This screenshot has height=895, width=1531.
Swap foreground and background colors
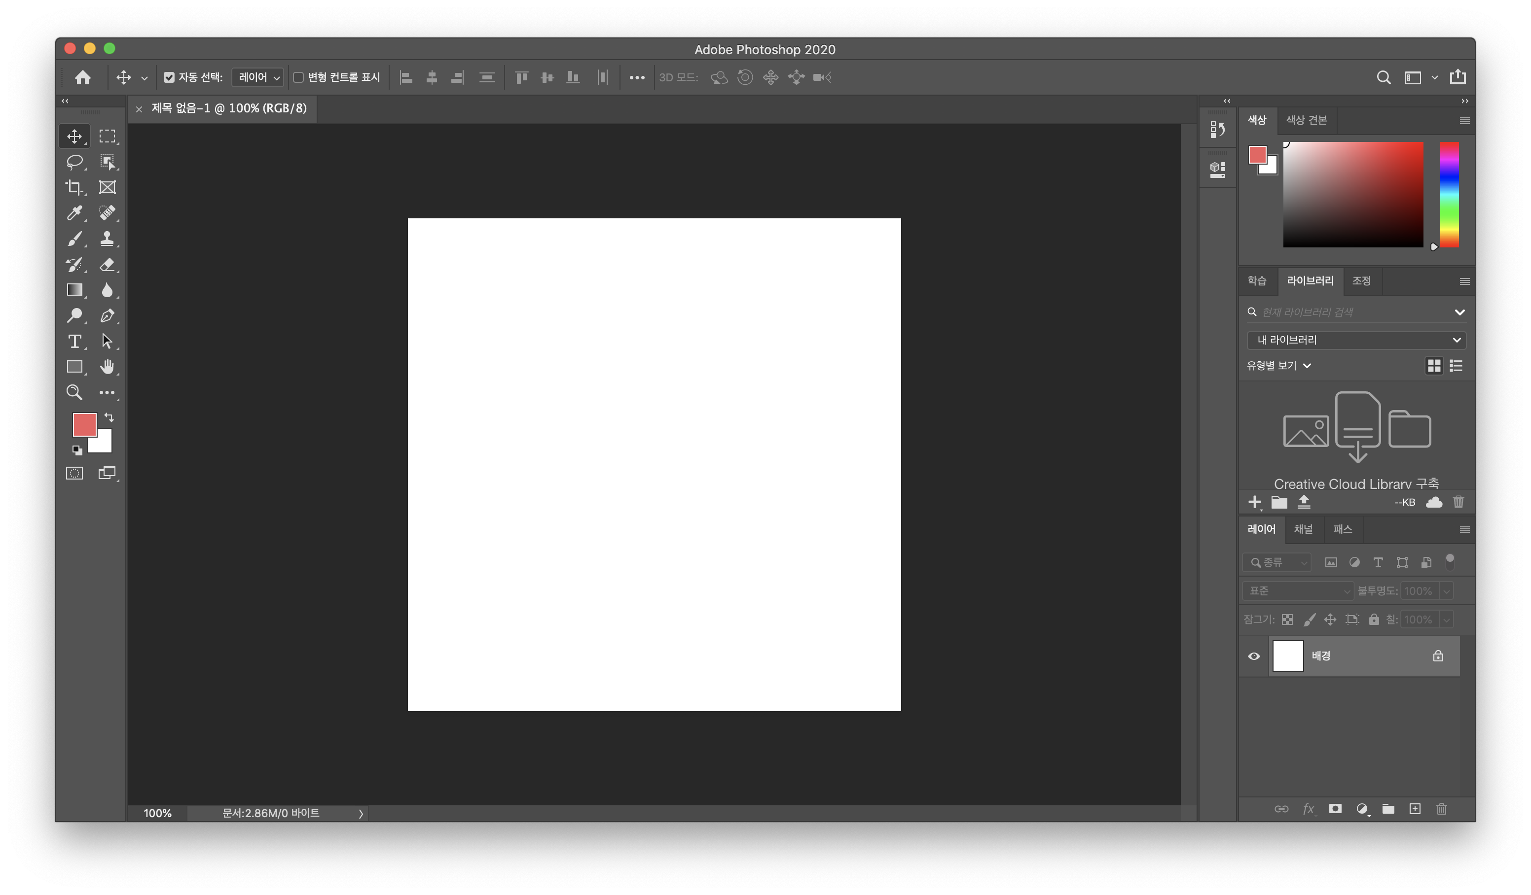(x=109, y=417)
